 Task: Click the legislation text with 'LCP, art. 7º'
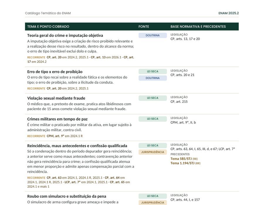[203, 149]
